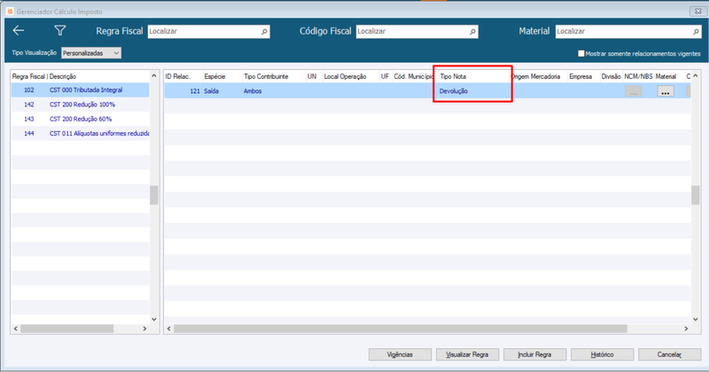Click down arrow of rule list scrollbar

153,319
